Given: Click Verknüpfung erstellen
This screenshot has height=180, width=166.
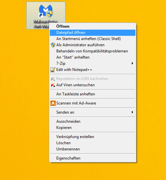Looking at the screenshot, I should click(92, 137).
